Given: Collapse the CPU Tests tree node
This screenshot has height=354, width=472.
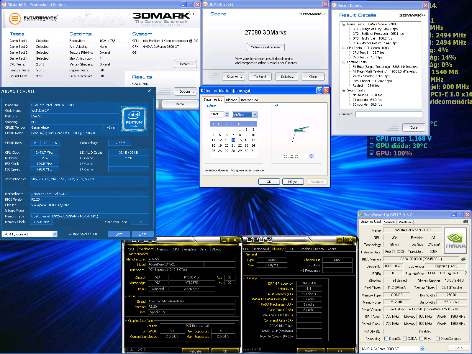Looking at the screenshot, I should pyautogui.click(x=344, y=48).
